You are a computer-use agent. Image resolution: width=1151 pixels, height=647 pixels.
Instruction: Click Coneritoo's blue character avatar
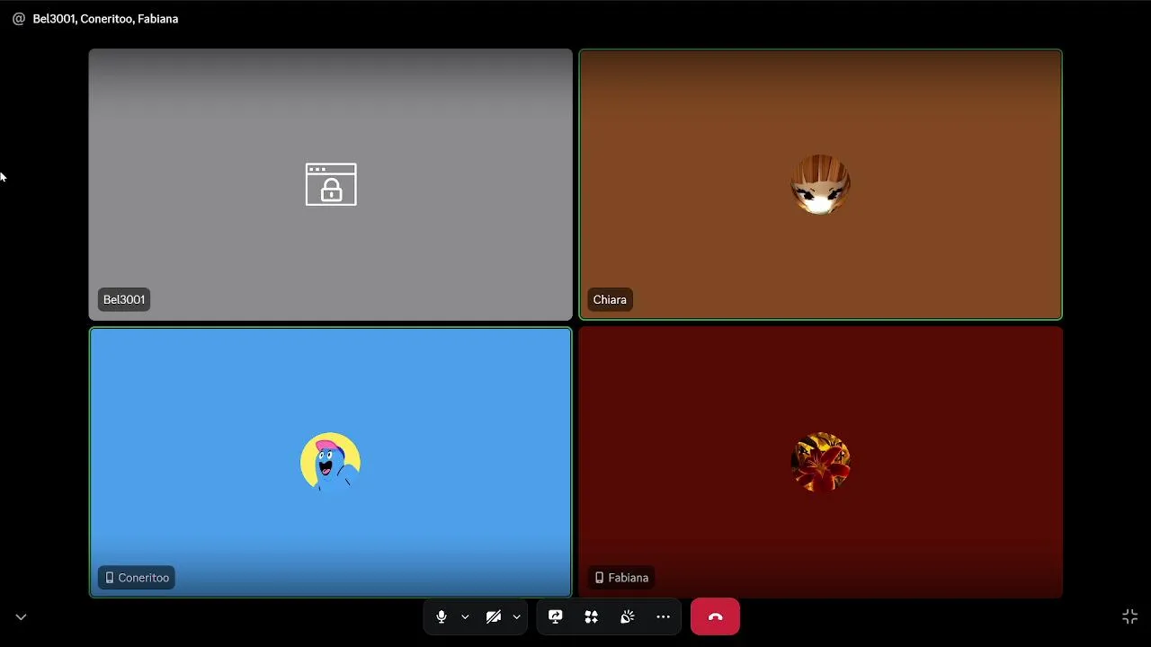pyautogui.click(x=330, y=462)
